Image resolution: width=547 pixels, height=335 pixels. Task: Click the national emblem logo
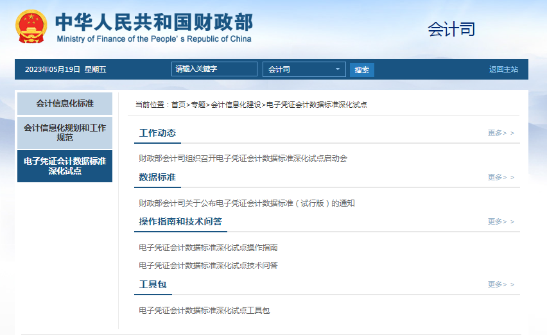click(31, 26)
